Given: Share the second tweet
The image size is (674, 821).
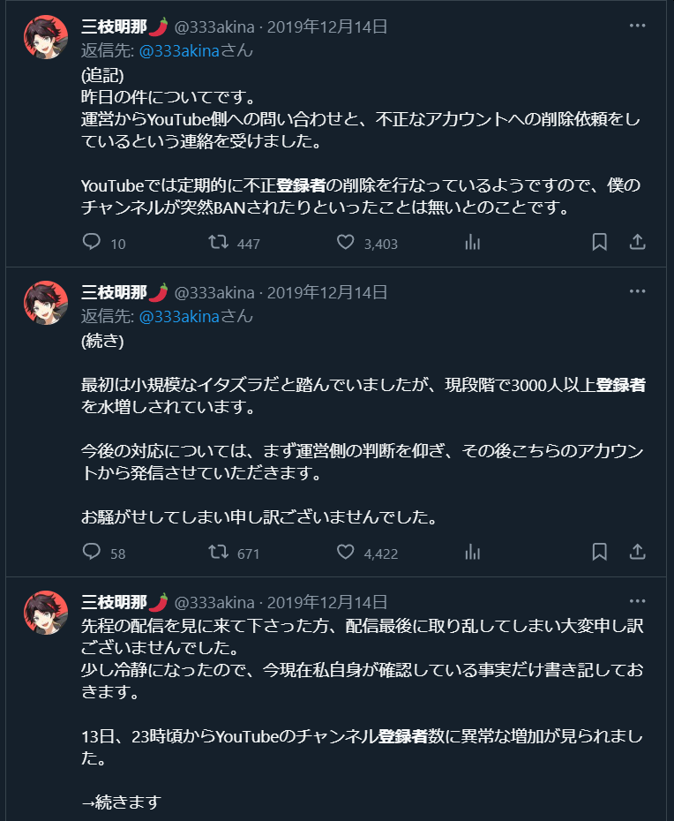Looking at the screenshot, I should (638, 553).
